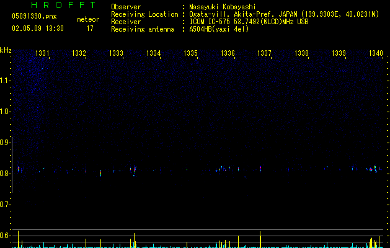Image resolution: width=390 pixels, height=248 pixels.
Task: Click the 1.1 kHz frequency label
Action: click(x=5, y=81)
